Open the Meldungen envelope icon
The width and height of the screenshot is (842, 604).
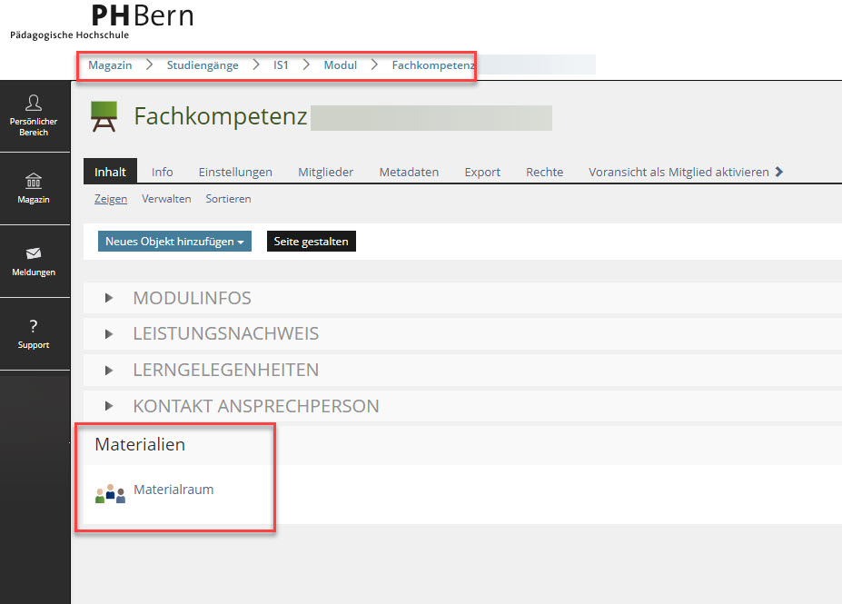pos(34,253)
